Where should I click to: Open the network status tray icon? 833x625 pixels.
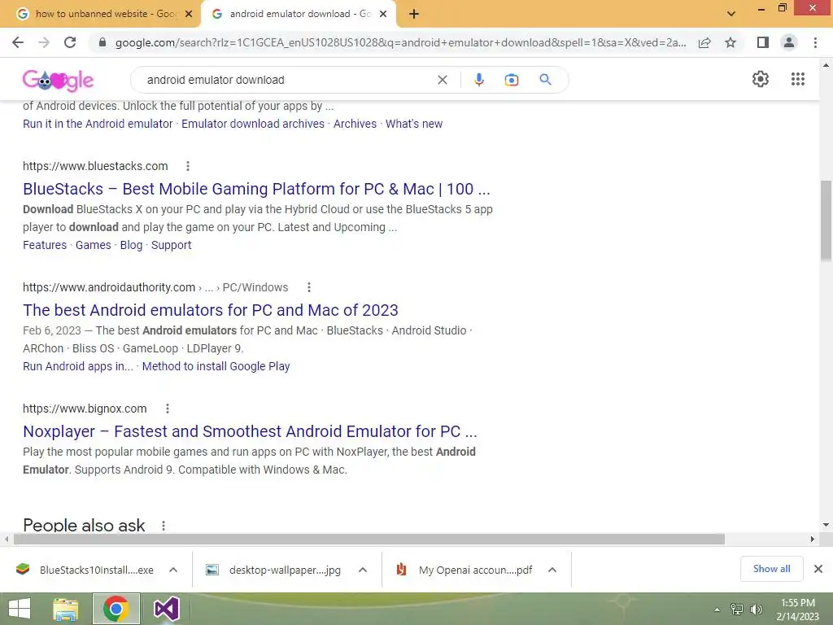point(737,610)
